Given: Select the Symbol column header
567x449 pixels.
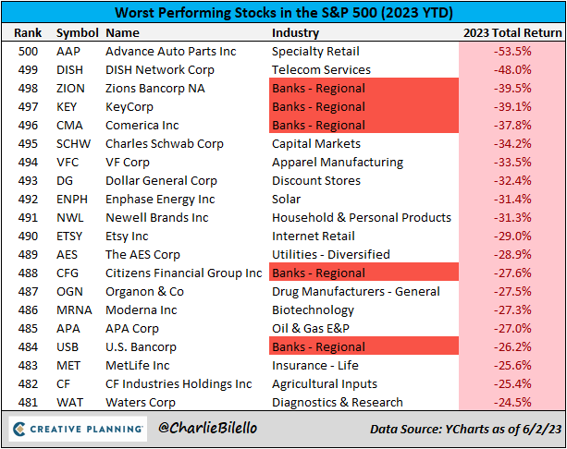Looking at the screenshot, I should coord(77,32).
